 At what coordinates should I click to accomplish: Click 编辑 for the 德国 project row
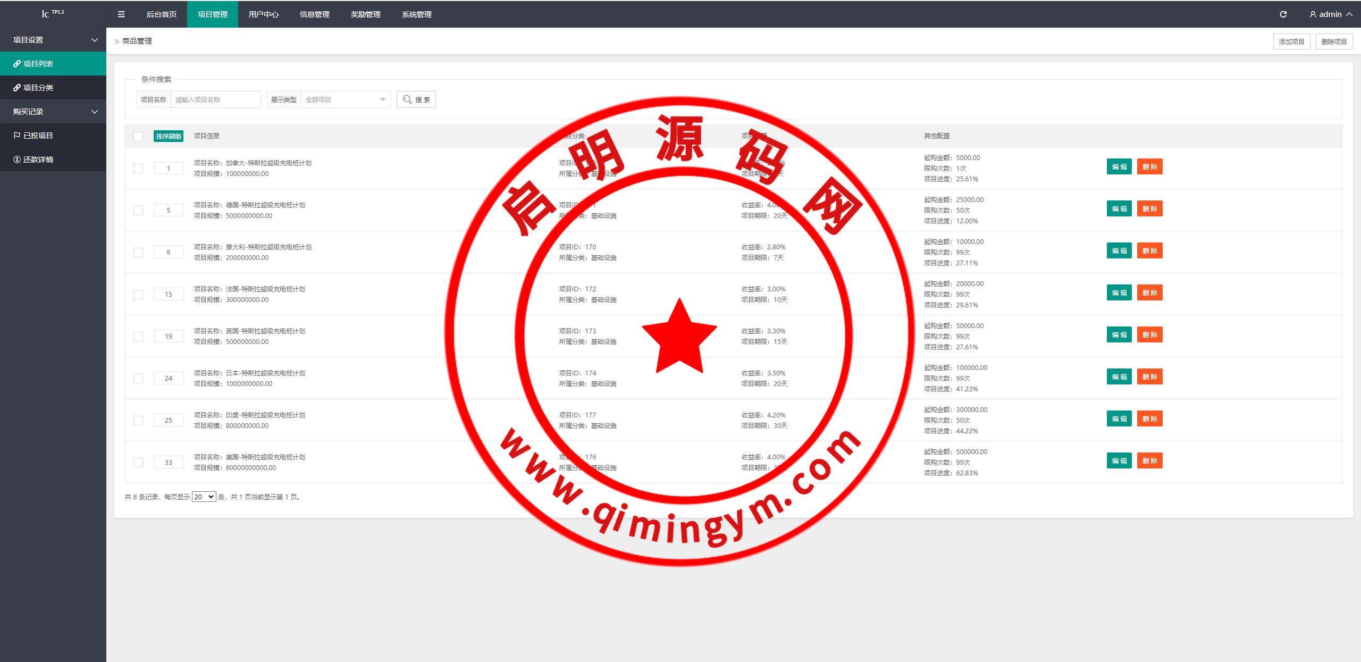tap(1119, 209)
